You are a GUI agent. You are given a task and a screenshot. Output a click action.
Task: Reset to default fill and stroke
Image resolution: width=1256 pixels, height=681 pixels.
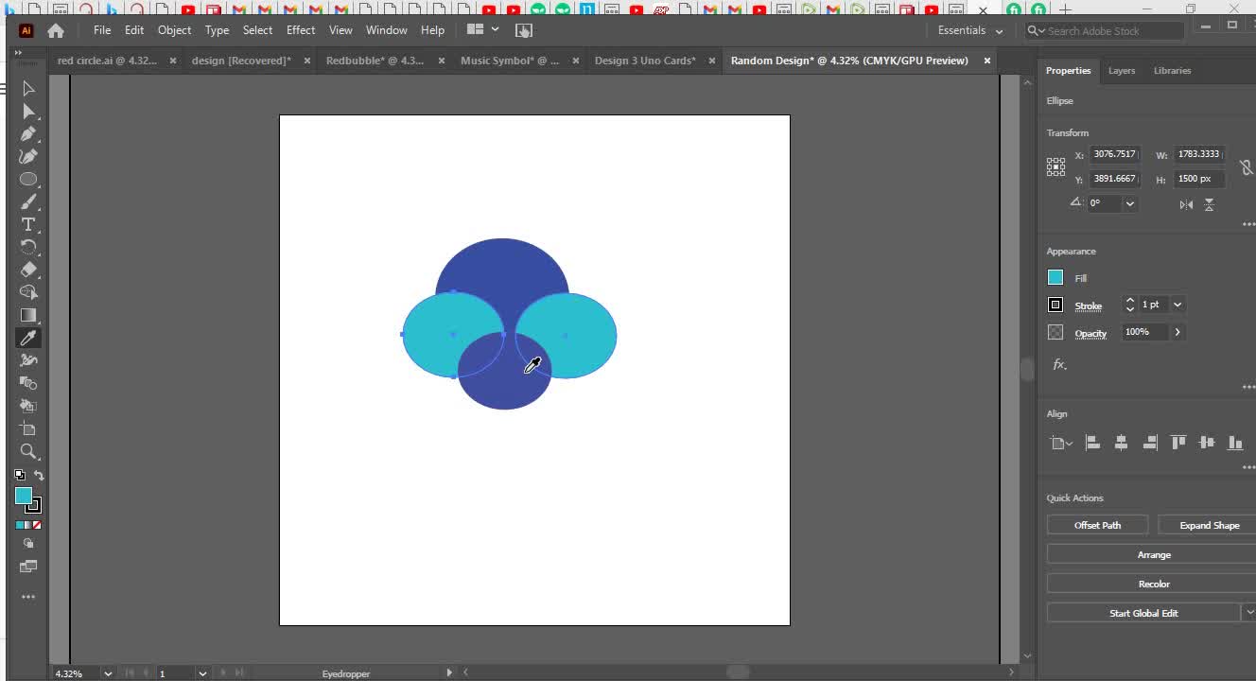[x=20, y=475]
